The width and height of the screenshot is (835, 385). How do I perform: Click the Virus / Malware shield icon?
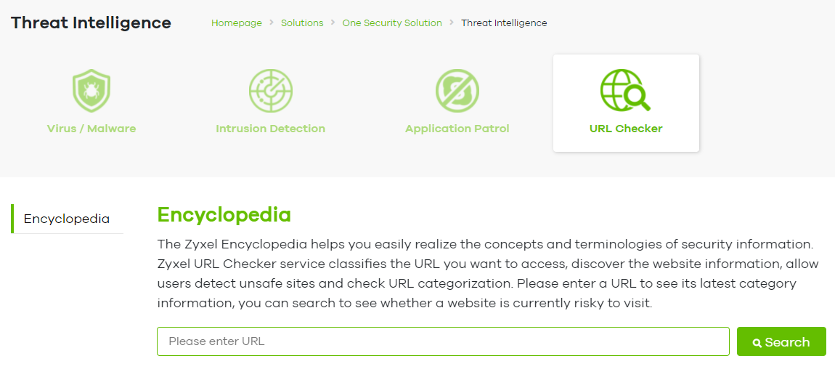pyautogui.click(x=91, y=91)
